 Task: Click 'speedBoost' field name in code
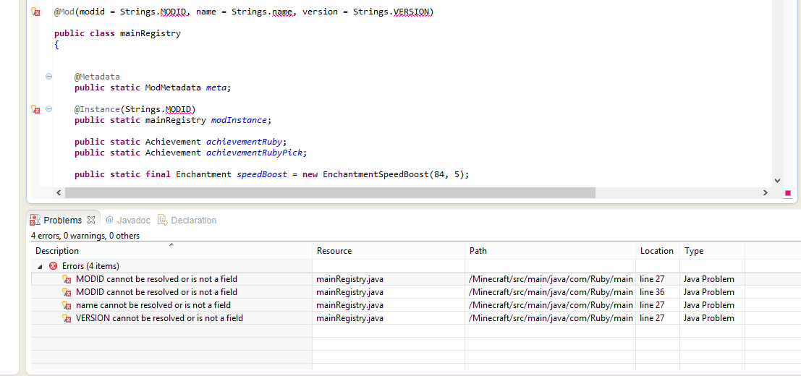[261, 174]
